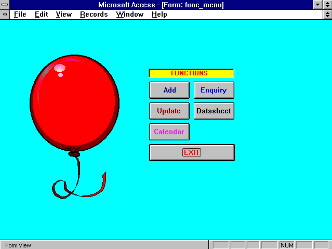Open the form document control menu box

coord(5,15)
